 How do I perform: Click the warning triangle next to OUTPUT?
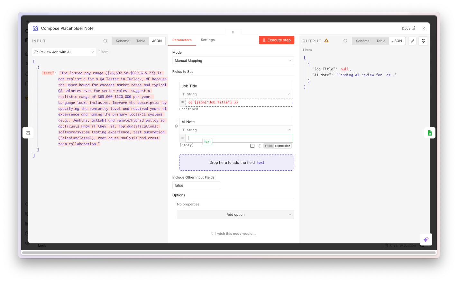click(x=326, y=41)
